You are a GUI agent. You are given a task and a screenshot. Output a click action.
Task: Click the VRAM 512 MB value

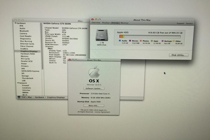(66, 36)
